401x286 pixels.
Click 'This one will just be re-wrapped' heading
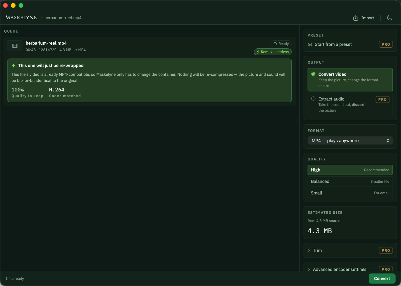51,65
